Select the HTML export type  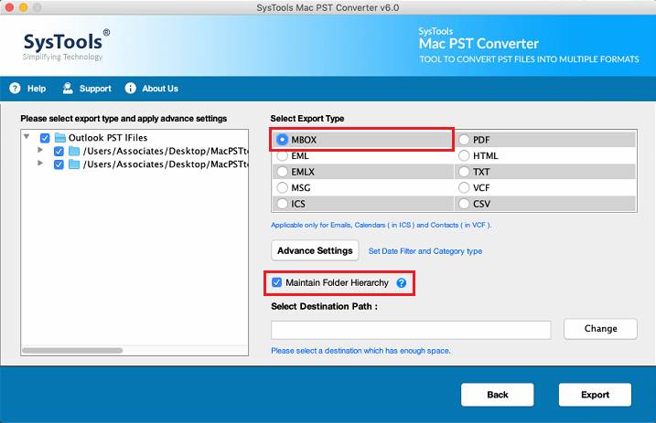click(x=464, y=155)
